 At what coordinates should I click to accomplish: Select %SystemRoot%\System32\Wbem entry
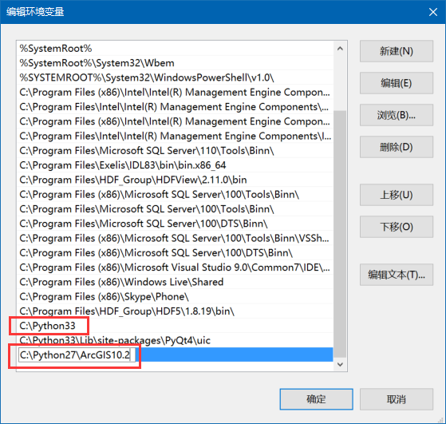coord(175,63)
